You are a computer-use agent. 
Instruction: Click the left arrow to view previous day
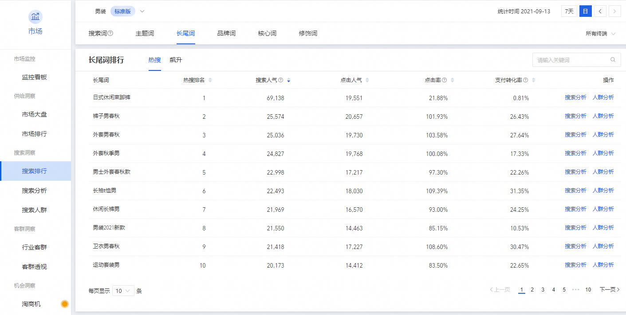coord(600,11)
